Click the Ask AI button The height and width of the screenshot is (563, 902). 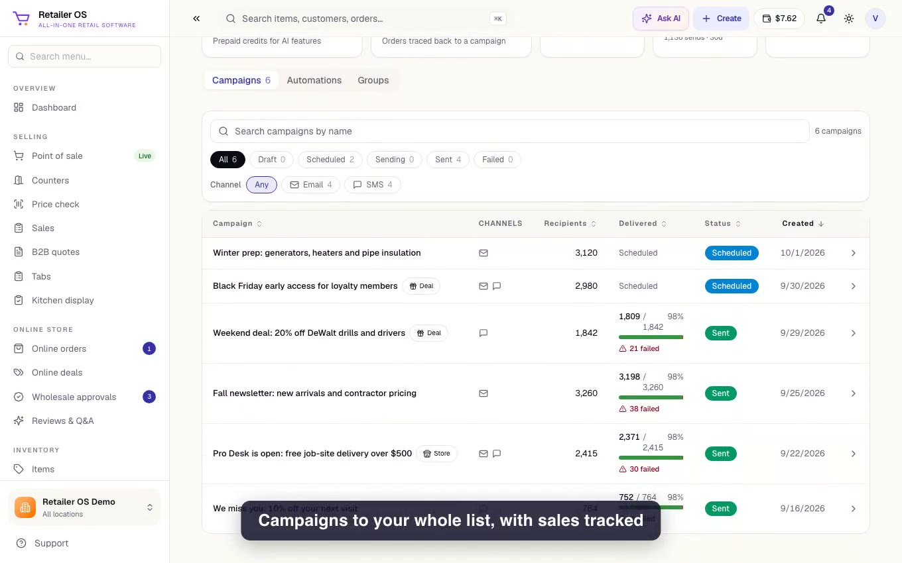[x=661, y=19]
